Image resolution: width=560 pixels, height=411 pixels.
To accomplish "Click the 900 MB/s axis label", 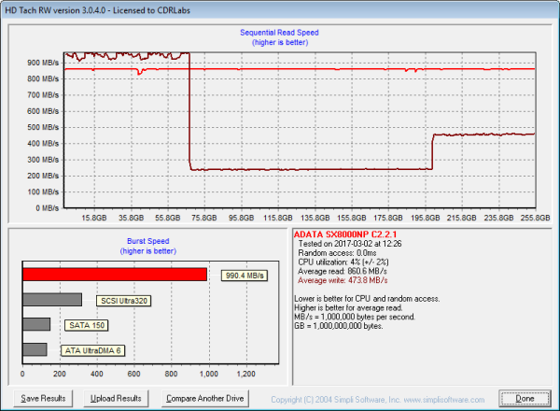I will (x=43, y=63).
